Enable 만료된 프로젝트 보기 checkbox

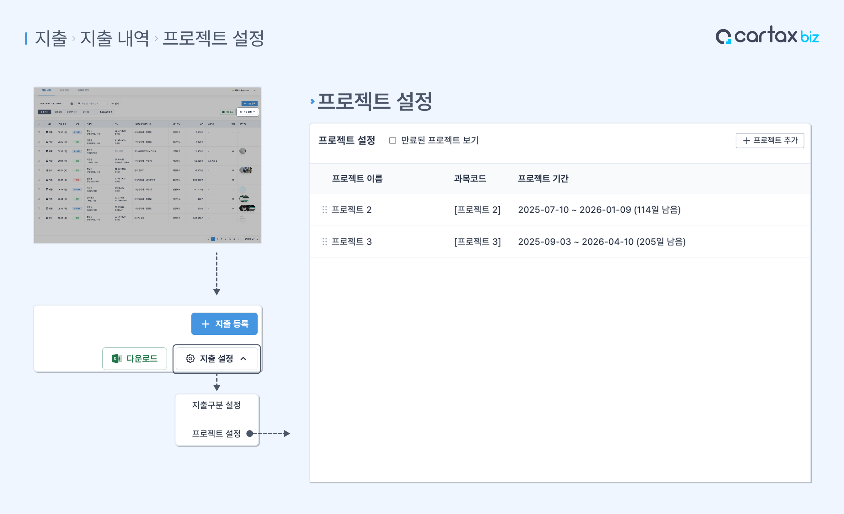point(393,141)
